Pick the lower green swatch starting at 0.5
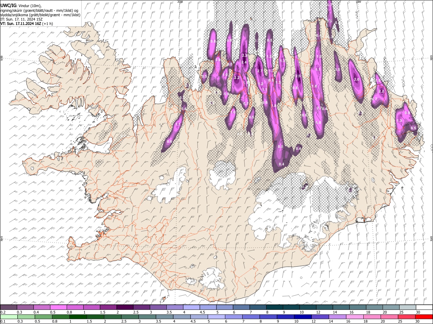 (x=43, y=317)
